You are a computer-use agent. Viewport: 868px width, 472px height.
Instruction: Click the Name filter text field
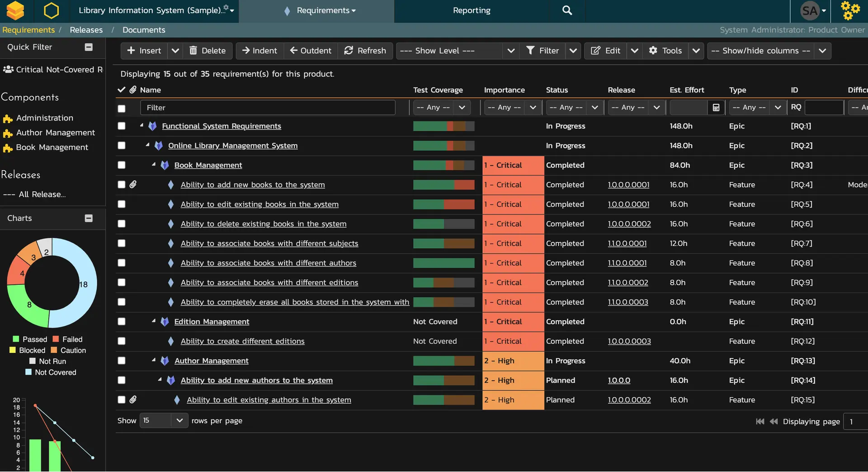pyautogui.click(x=268, y=107)
